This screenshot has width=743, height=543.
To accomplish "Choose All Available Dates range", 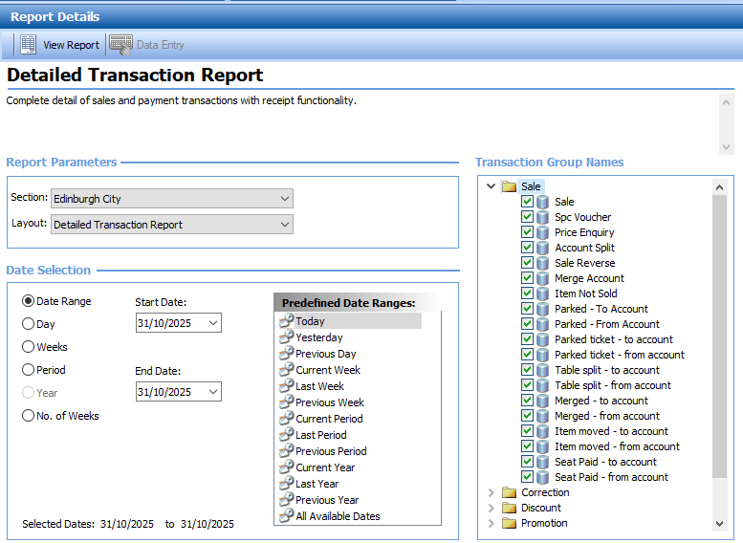I will tap(338, 516).
